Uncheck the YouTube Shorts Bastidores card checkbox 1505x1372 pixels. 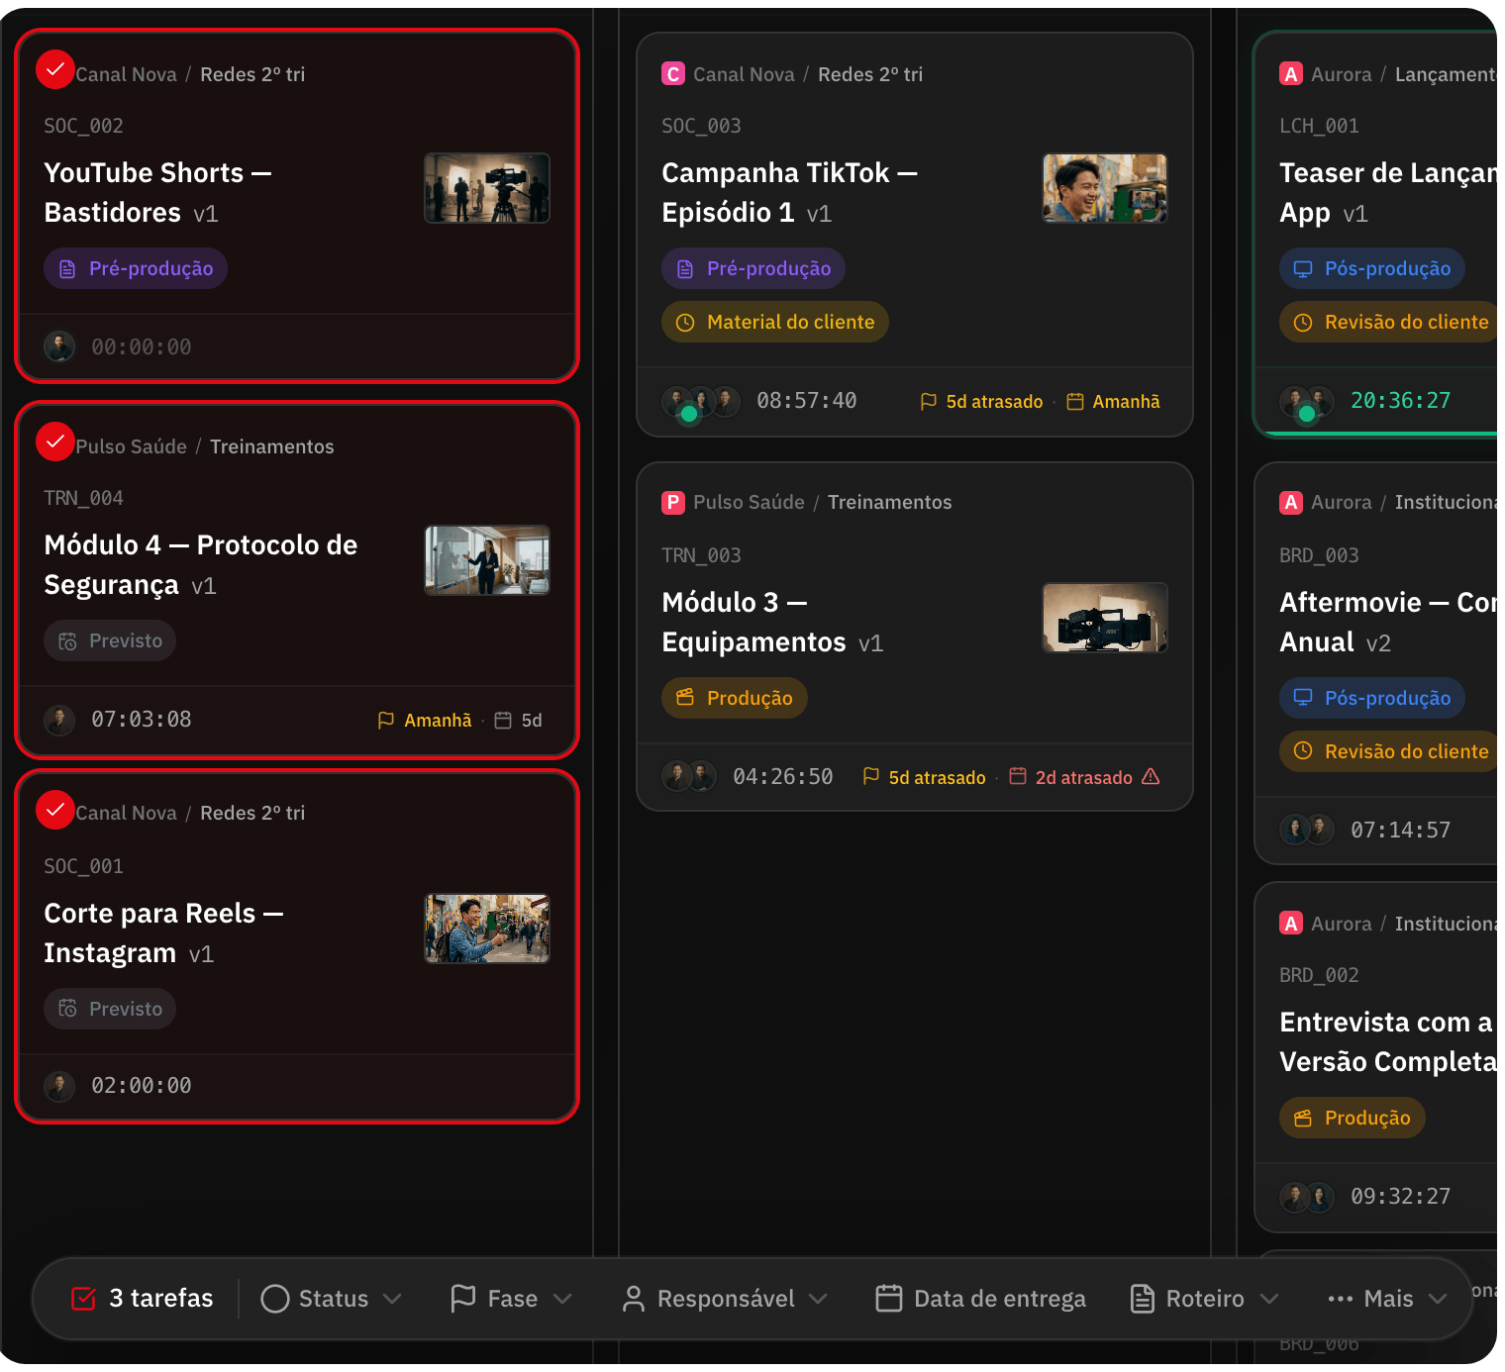tap(55, 69)
